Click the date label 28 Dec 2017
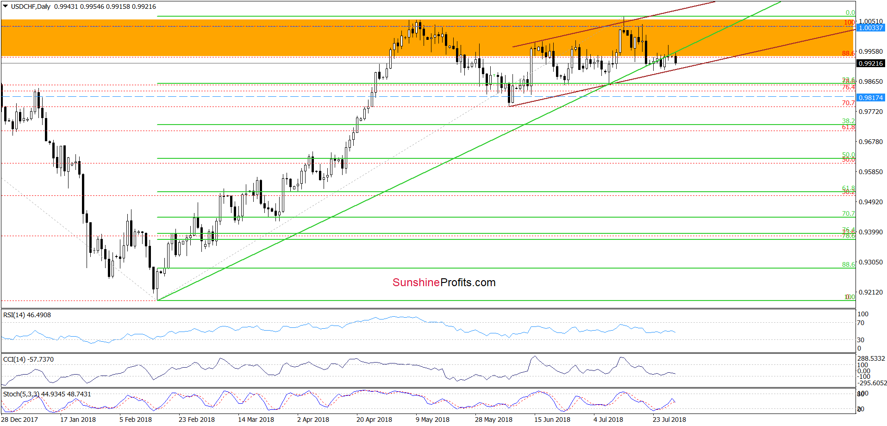Image resolution: width=887 pixels, height=426 pixels. (x=19, y=420)
